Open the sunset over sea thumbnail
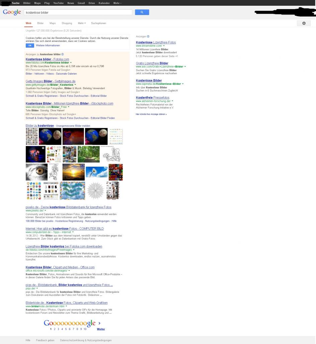 (74, 172)
